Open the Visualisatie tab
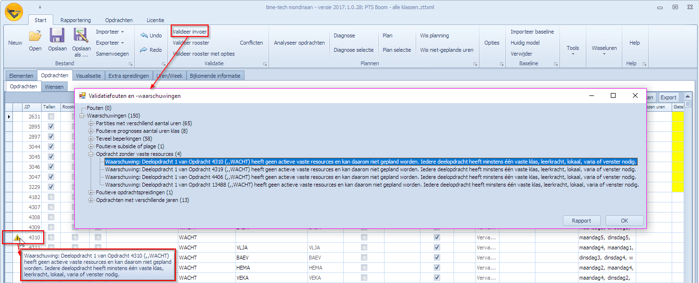The image size is (699, 283). point(88,75)
